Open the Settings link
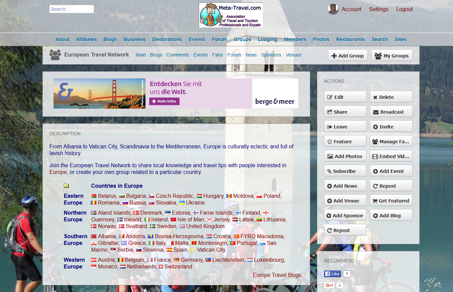 pos(379,9)
